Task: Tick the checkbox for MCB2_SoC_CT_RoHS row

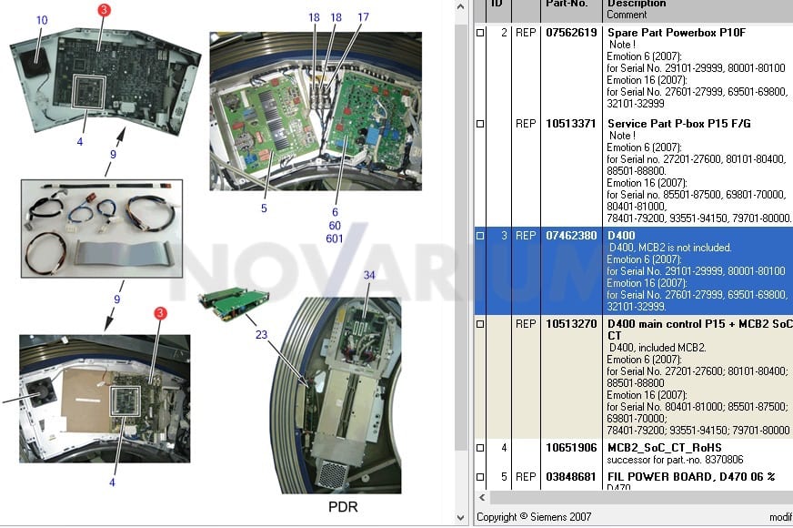Action: 480,448
